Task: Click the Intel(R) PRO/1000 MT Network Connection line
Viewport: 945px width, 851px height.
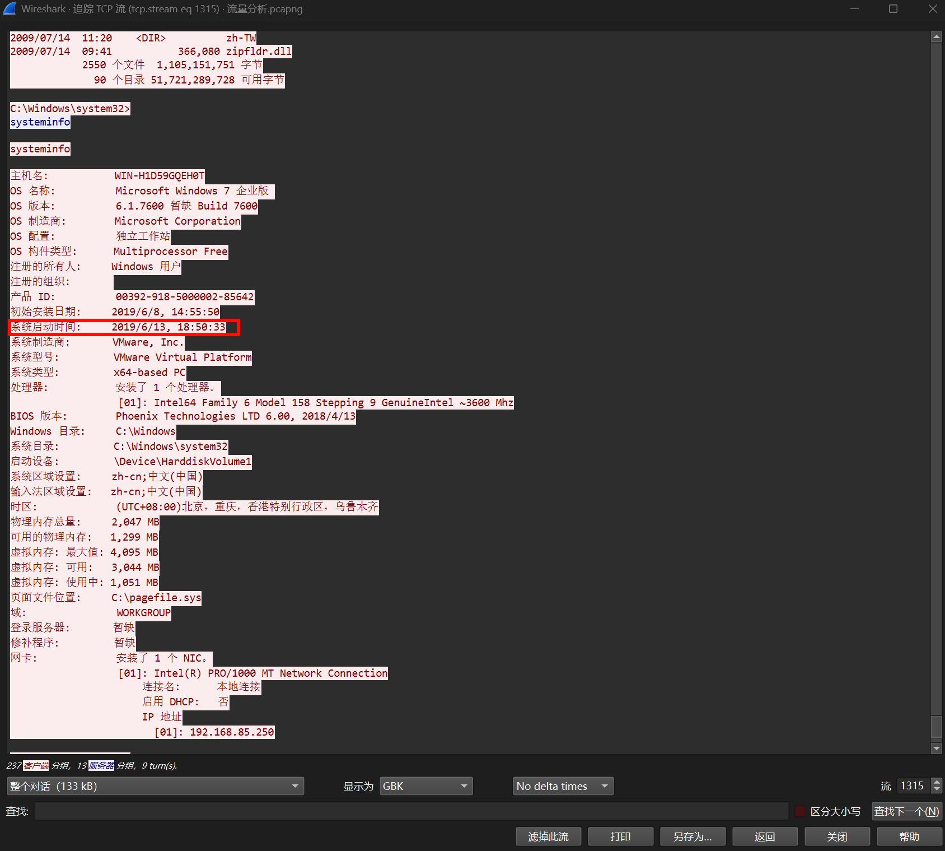Action: [252, 673]
